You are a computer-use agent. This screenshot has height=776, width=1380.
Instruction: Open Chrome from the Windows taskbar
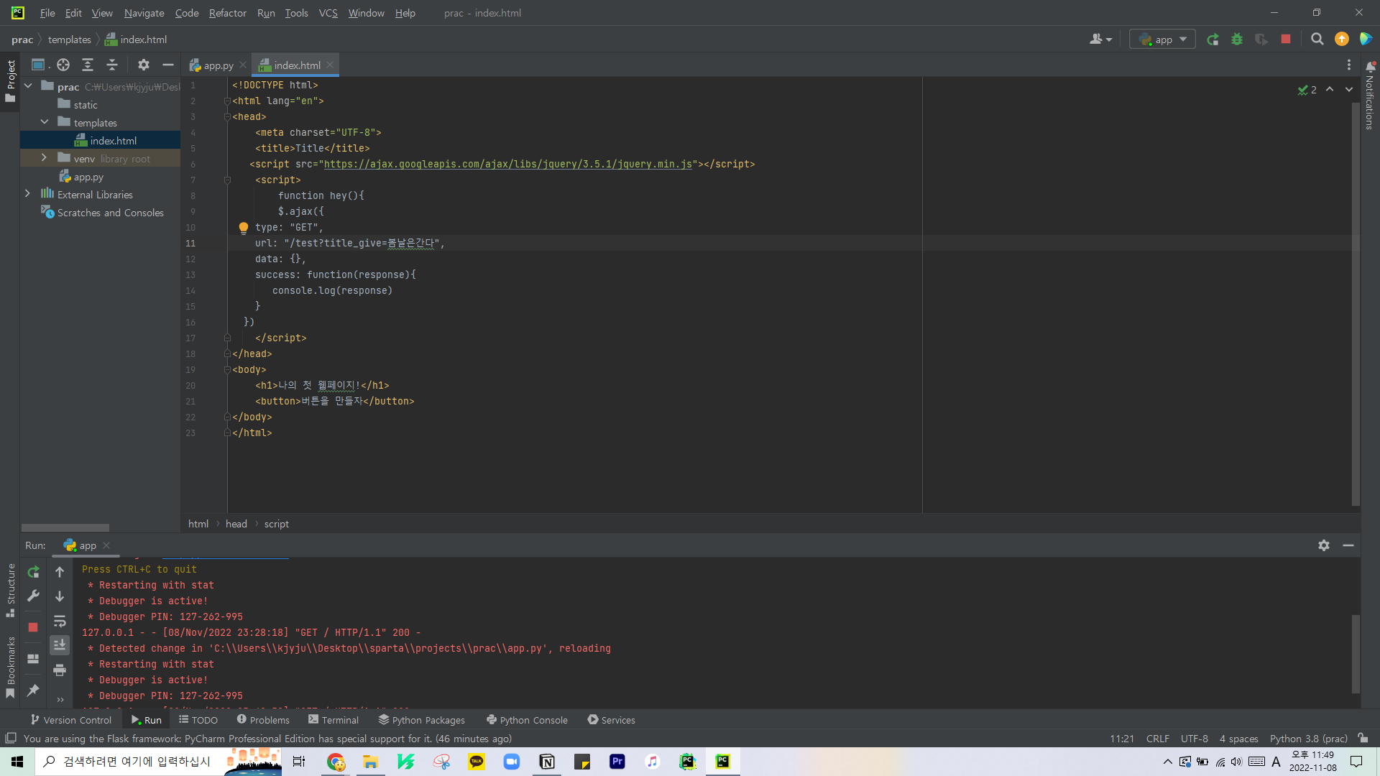tap(336, 762)
